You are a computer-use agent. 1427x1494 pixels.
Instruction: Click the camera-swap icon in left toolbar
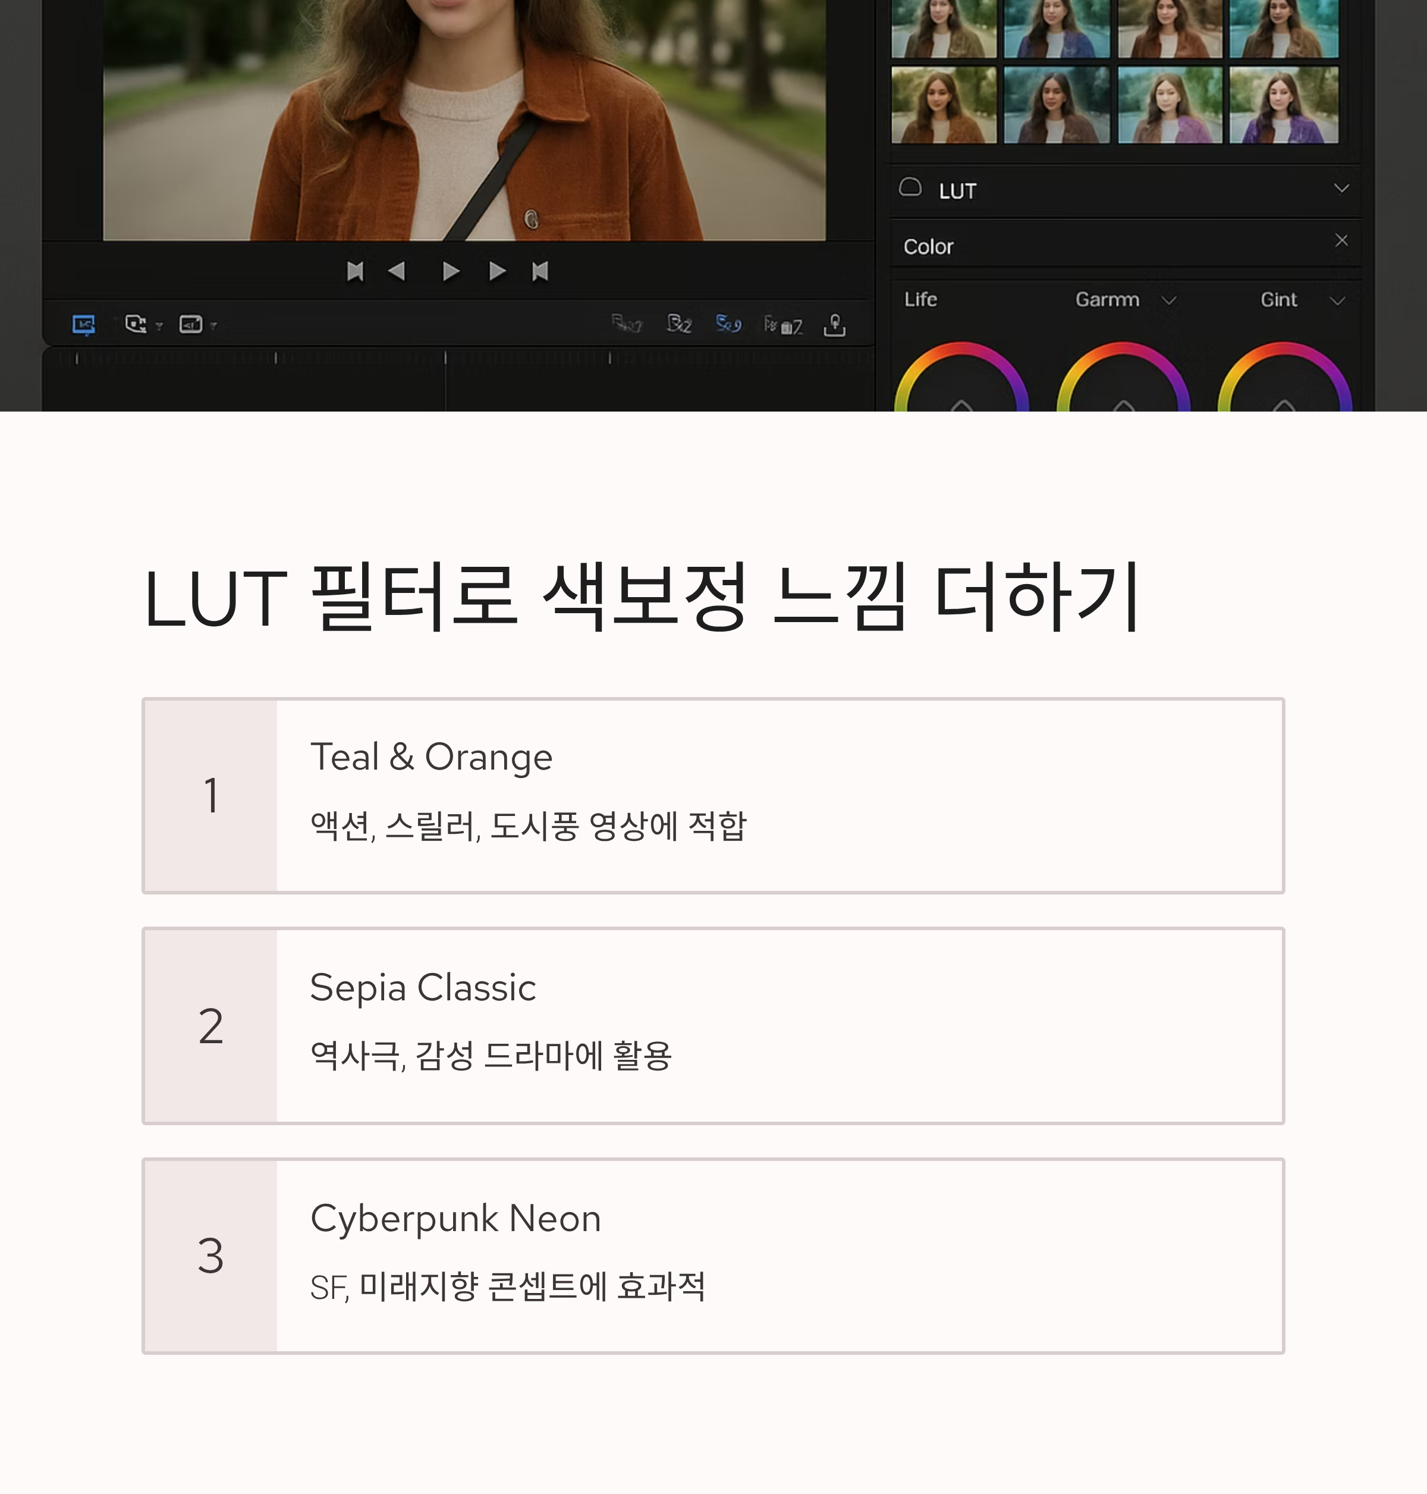click(x=136, y=325)
